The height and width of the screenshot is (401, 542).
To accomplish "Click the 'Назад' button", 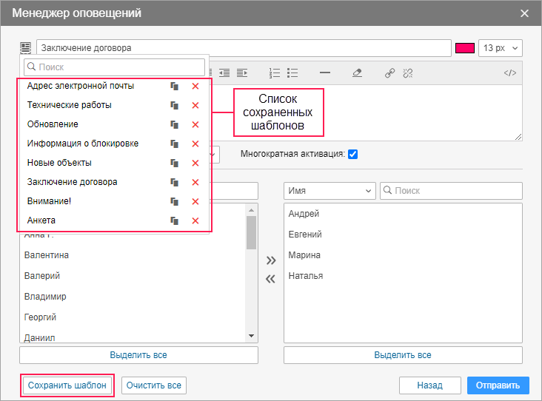I will click(x=430, y=385).
